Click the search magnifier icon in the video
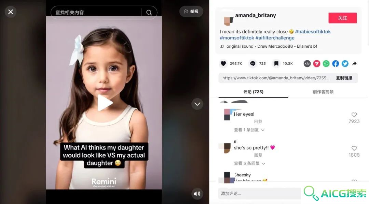Image resolution: width=369 pixels, height=204 pixels. [149, 12]
